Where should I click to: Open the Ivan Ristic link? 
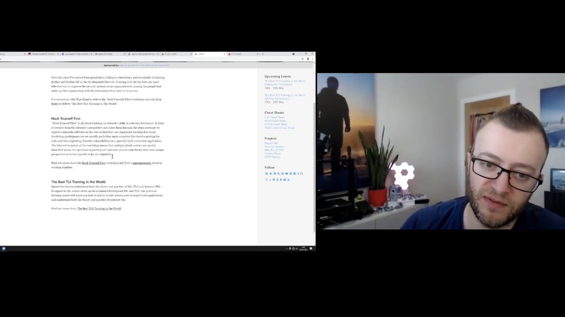107,102
